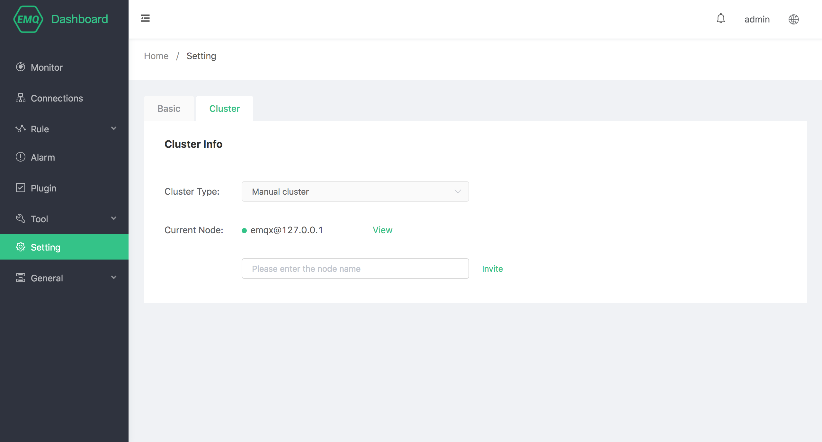Screen dimensions: 822x442
Task: Click the Monitor sidebar icon
Action: pyautogui.click(x=20, y=67)
